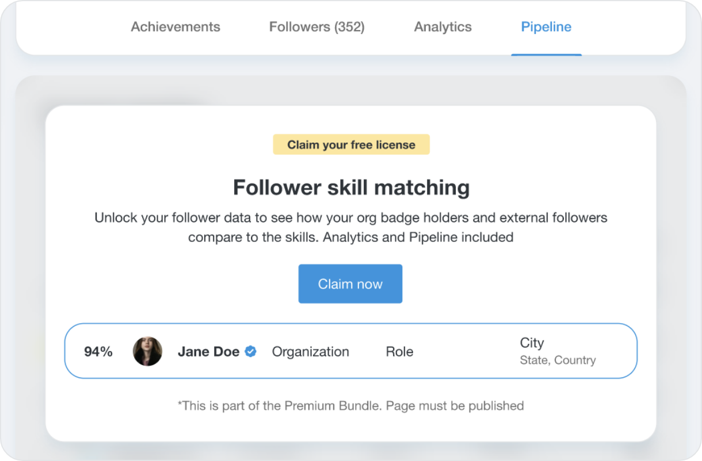Click the Unlock your follower data description
The width and height of the screenshot is (702, 461).
click(351, 228)
